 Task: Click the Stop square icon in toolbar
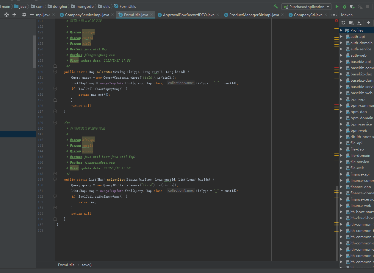click(x=368, y=7)
